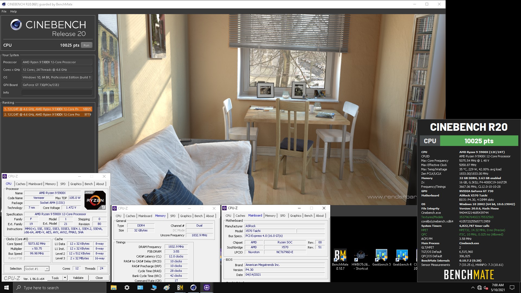
Task: Click the motherboard Model field X570 Taichi
Action: click(x=270, y=231)
